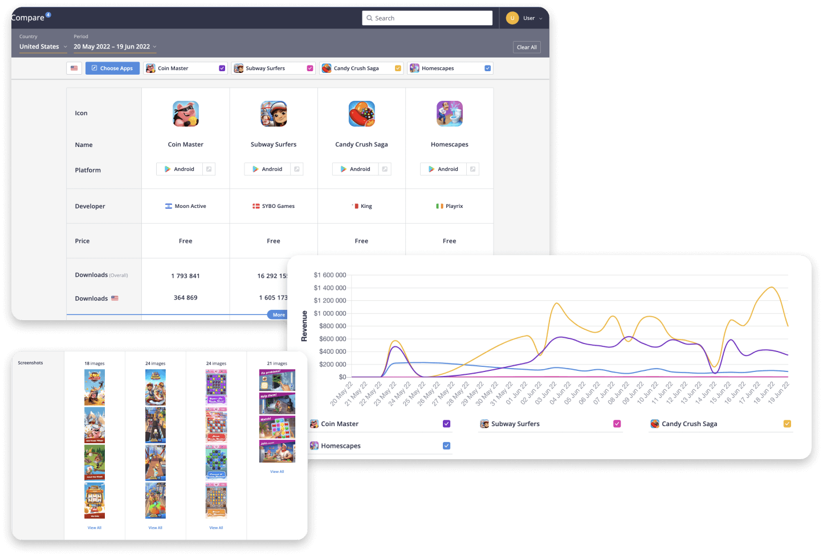The width and height of the screenshot is (823, 556).
Task: Open first Subway Surfers screenshot thumbnail
Action: coord(156,387)
